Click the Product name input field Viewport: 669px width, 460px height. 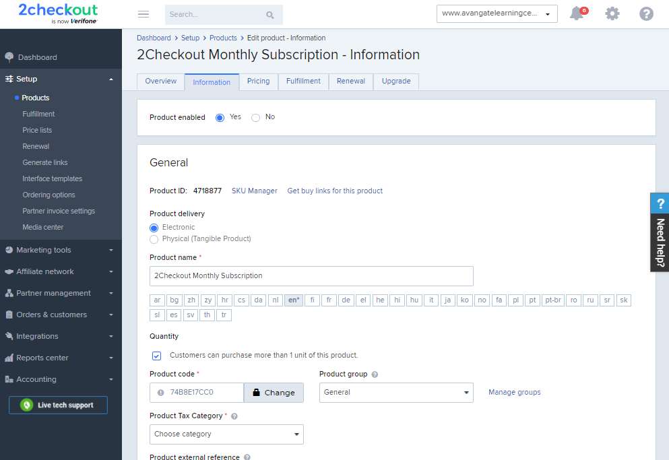(311, 276)
